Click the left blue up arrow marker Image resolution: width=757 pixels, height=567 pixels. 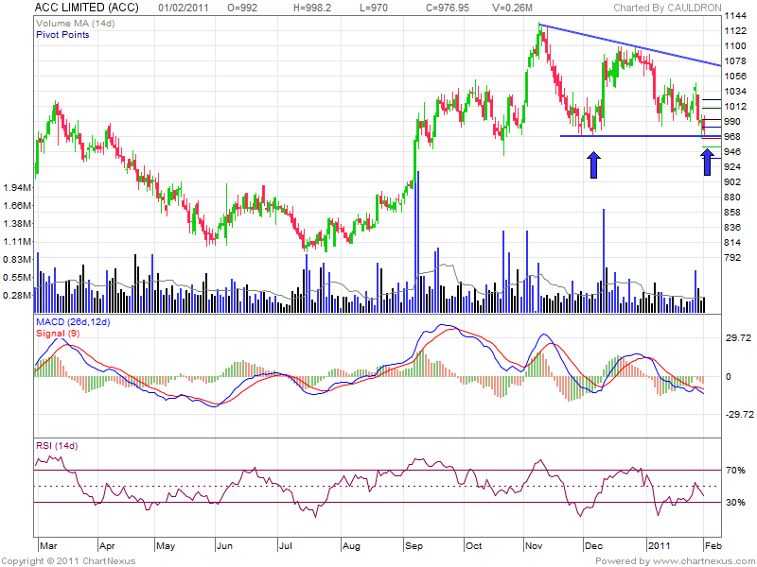593,166
